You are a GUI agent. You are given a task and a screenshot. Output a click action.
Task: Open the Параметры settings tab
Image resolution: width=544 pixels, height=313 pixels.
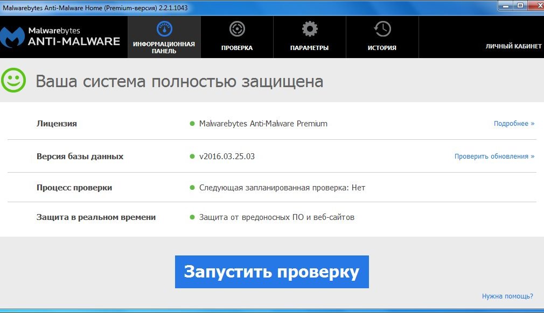(x=310, y=37)
